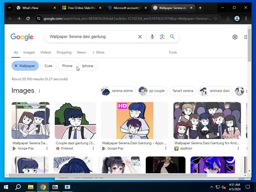Open the Chrome three-dot menu
The image size is (256, 192).
pyautogui.click(x=246, y=18)
